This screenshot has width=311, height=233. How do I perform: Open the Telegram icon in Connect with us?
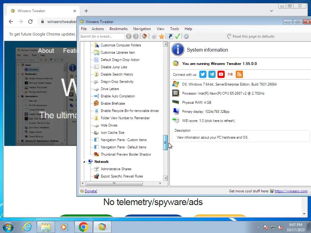212,74
